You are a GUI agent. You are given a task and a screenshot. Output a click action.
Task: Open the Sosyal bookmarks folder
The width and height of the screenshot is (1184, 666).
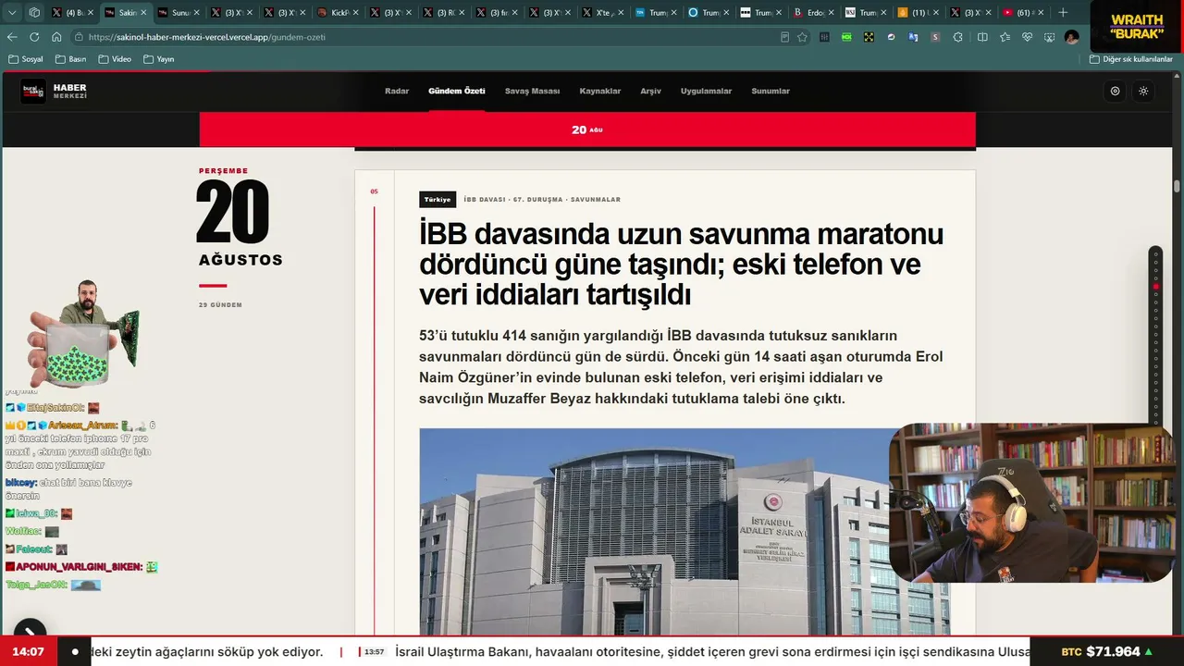[25, 59]
